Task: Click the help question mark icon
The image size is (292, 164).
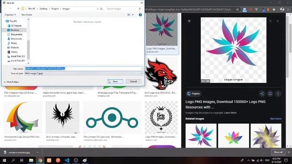Action: pos(140,15)
